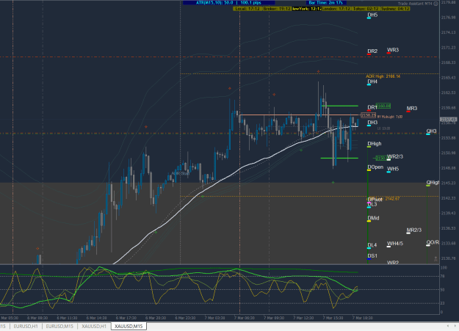Click the DR2 resistance label
459x331 pixels.
point(372,51)
